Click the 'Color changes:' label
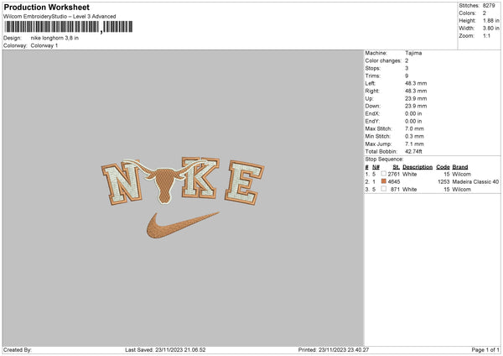This screenshot has width=503, height=356. coord(383,60)
